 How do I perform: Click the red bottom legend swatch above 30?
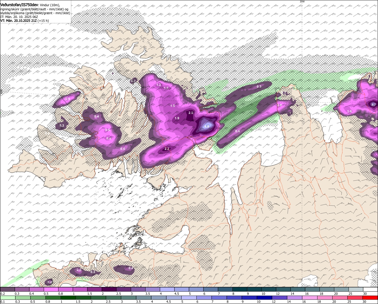pyautogui.click(x=370, y=298)
